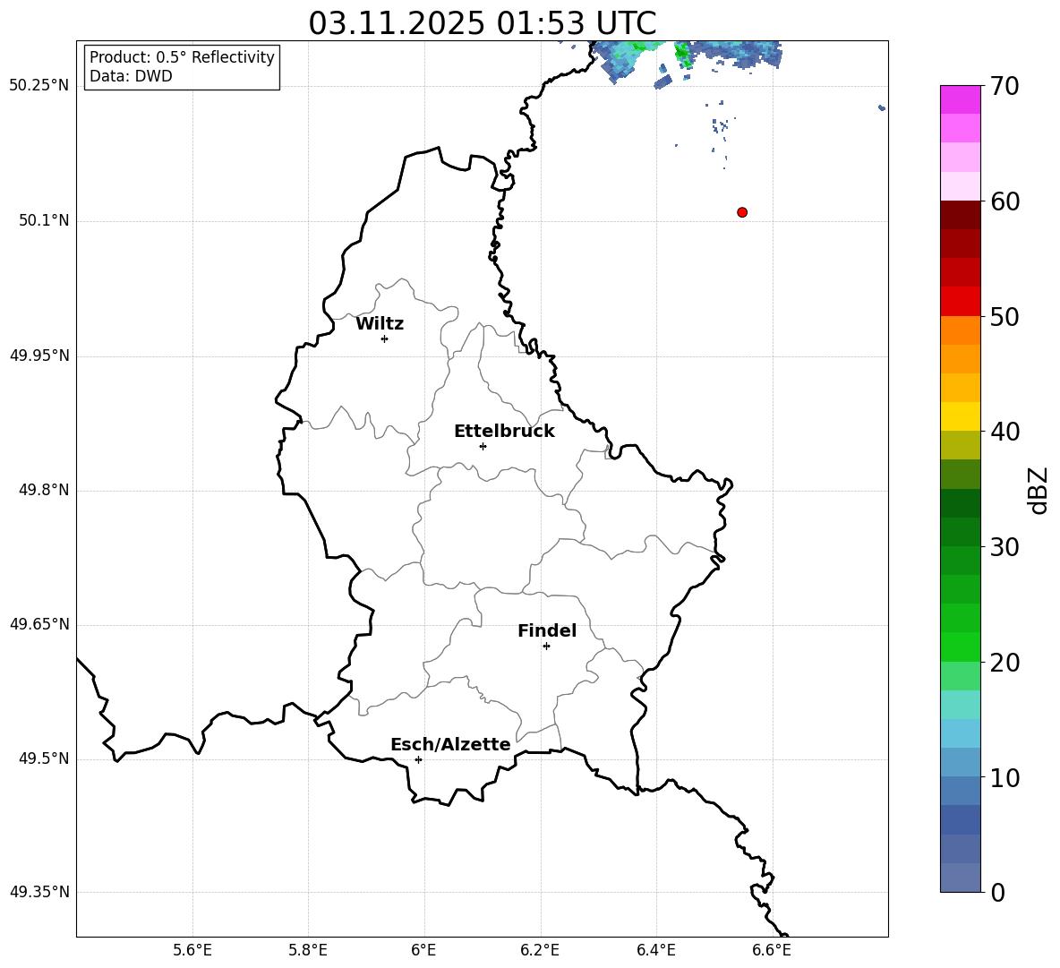Viewport: 1060px width, 968px height.
Task: Click the 6.2°E longitude label
Action: pyautogui.click(x=540, y=950)
